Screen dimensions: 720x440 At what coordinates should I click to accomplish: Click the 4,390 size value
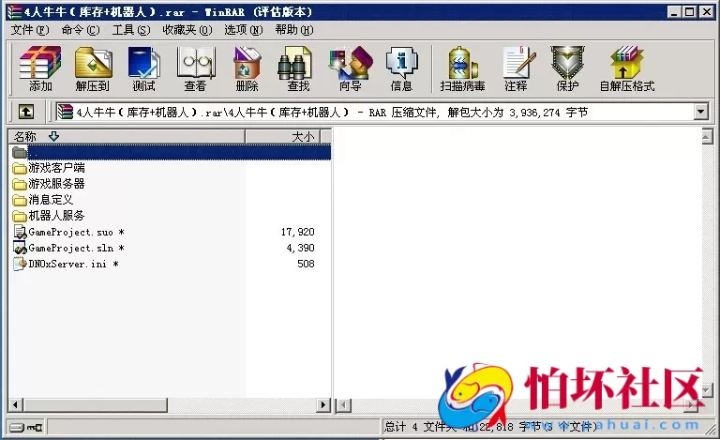click(301, 248)
